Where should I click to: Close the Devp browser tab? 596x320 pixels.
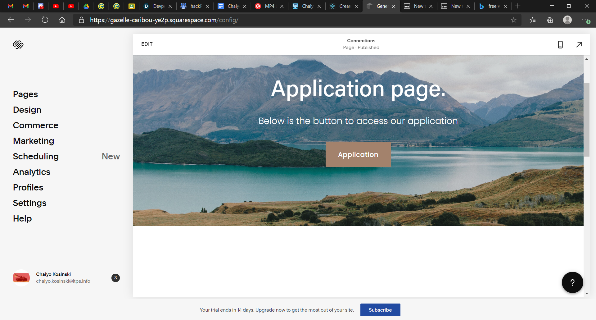tap(170, 6)
